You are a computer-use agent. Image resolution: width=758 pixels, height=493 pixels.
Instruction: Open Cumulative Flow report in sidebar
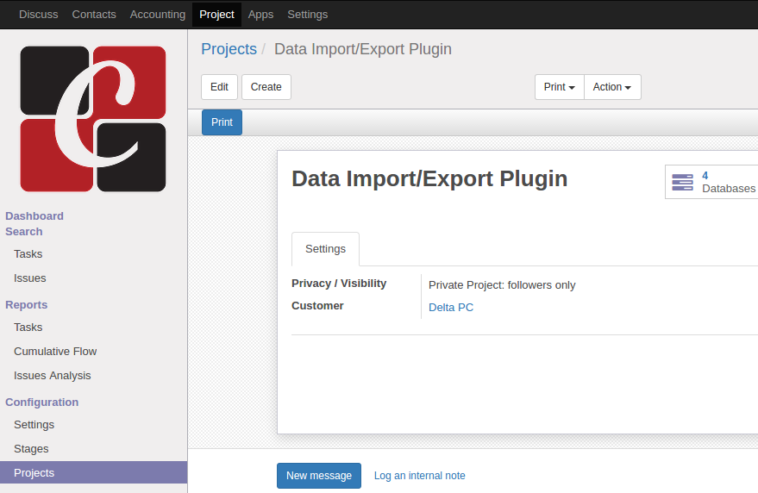55,352
